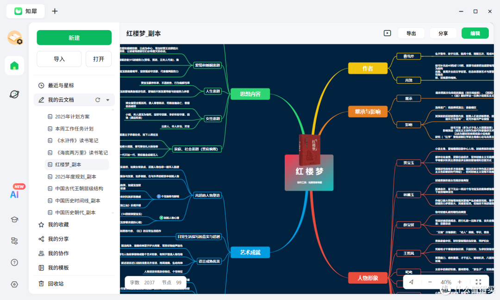500x300 pixels.
Task: Open 我的云文档 section
Action: [x=74, y=100]
